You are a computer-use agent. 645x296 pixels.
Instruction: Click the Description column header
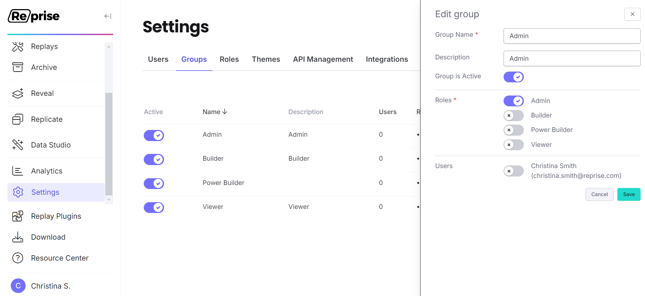(306, 112)
